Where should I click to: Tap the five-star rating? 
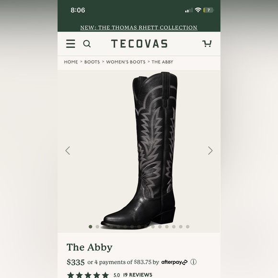point(88,275)
